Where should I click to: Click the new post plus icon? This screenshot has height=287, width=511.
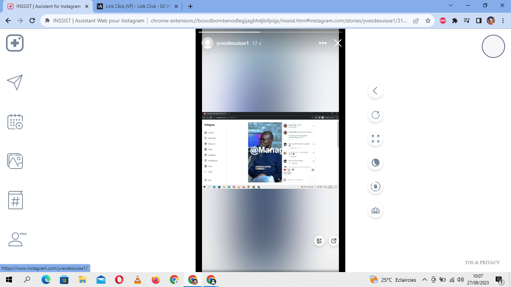pos(15,43)
